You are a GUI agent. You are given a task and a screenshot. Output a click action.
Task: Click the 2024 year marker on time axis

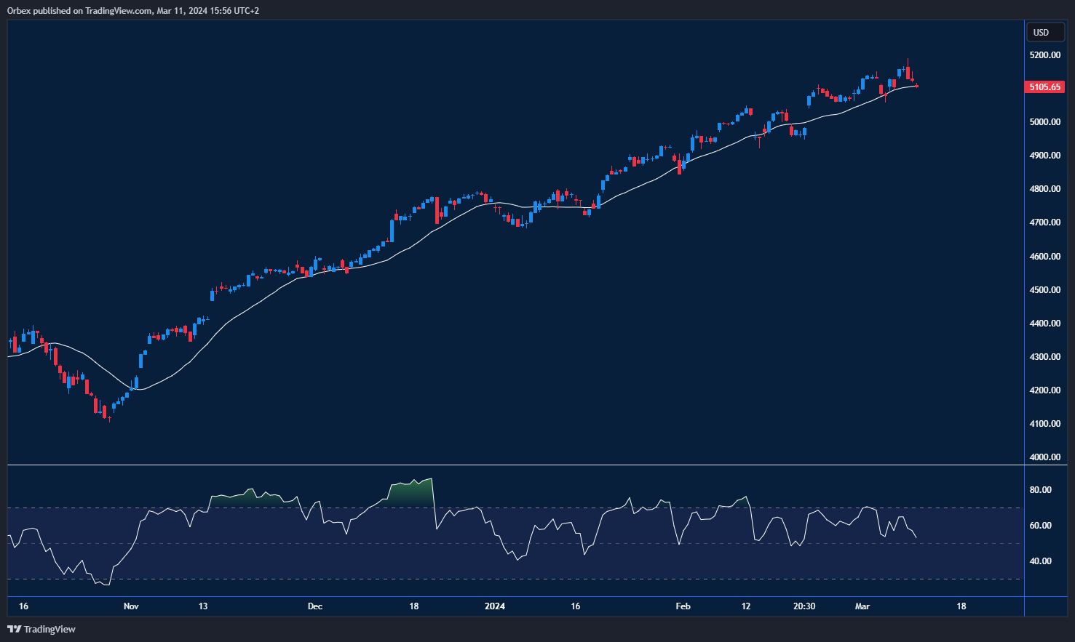495,606
